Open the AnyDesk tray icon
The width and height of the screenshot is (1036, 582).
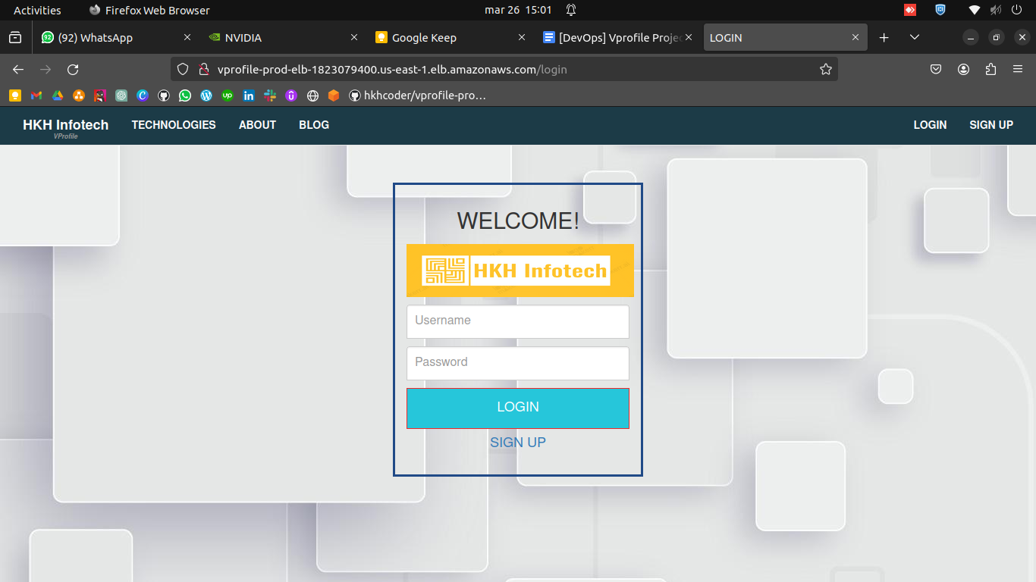(910, 10)
